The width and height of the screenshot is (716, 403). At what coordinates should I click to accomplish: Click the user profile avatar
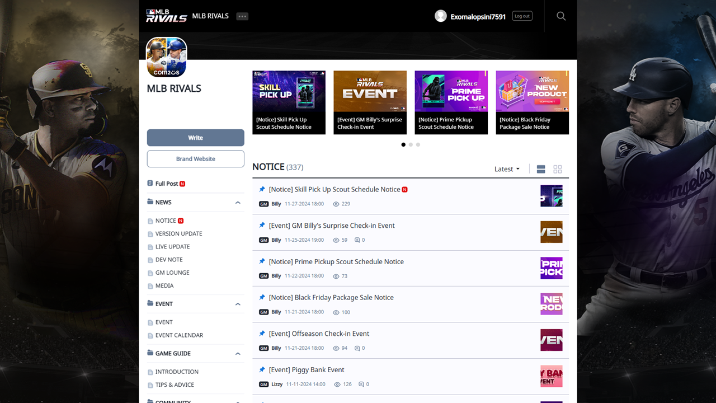click(x=441, y=16)
